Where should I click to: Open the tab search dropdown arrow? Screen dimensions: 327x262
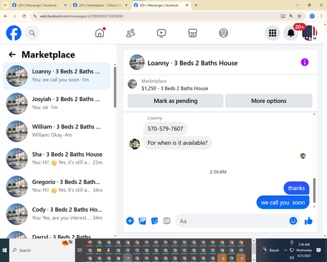coord(5,5)
